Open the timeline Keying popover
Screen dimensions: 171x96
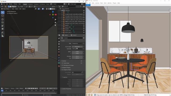(x=13, y=89)
